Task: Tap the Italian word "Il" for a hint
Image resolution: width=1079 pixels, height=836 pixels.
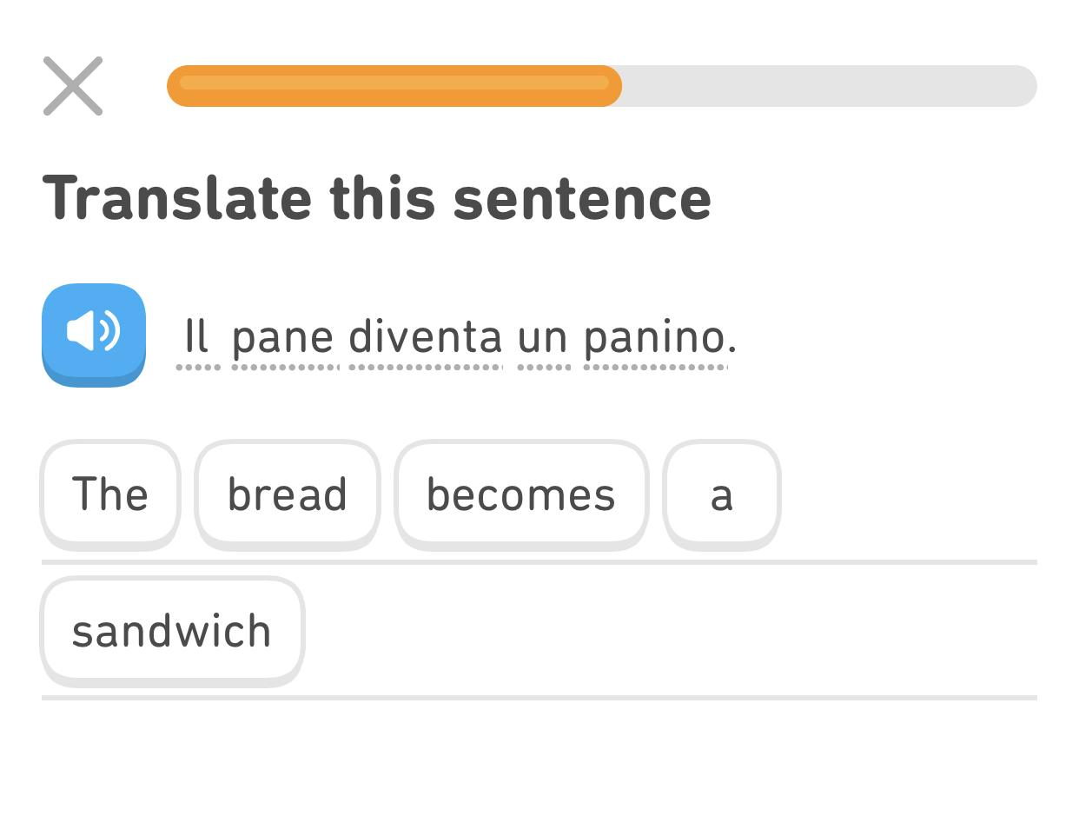Action: (x=197, y=337)
